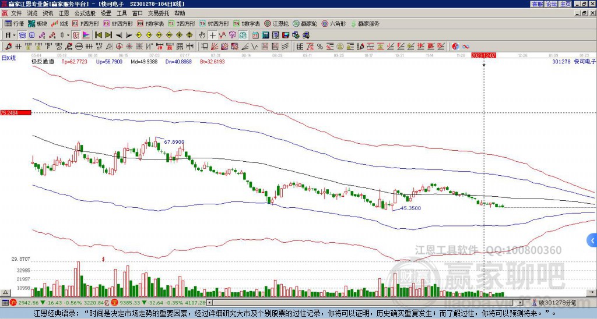The image size is (597, 319).
Task: Open the 工具 menu
Action: tap(121, 13)
